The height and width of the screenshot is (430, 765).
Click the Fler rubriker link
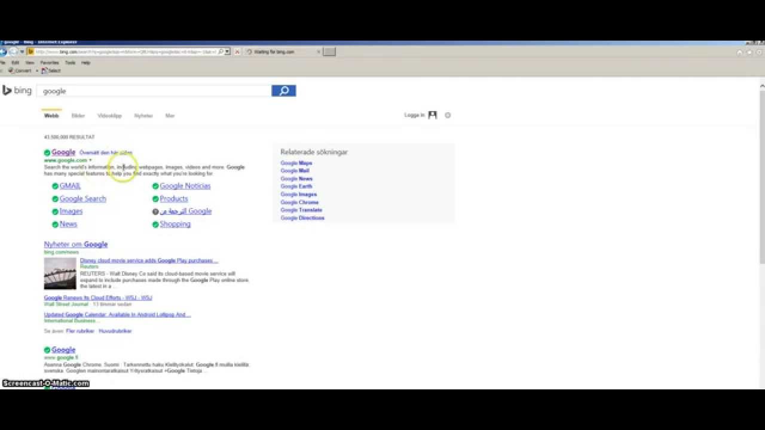[80, 331]
